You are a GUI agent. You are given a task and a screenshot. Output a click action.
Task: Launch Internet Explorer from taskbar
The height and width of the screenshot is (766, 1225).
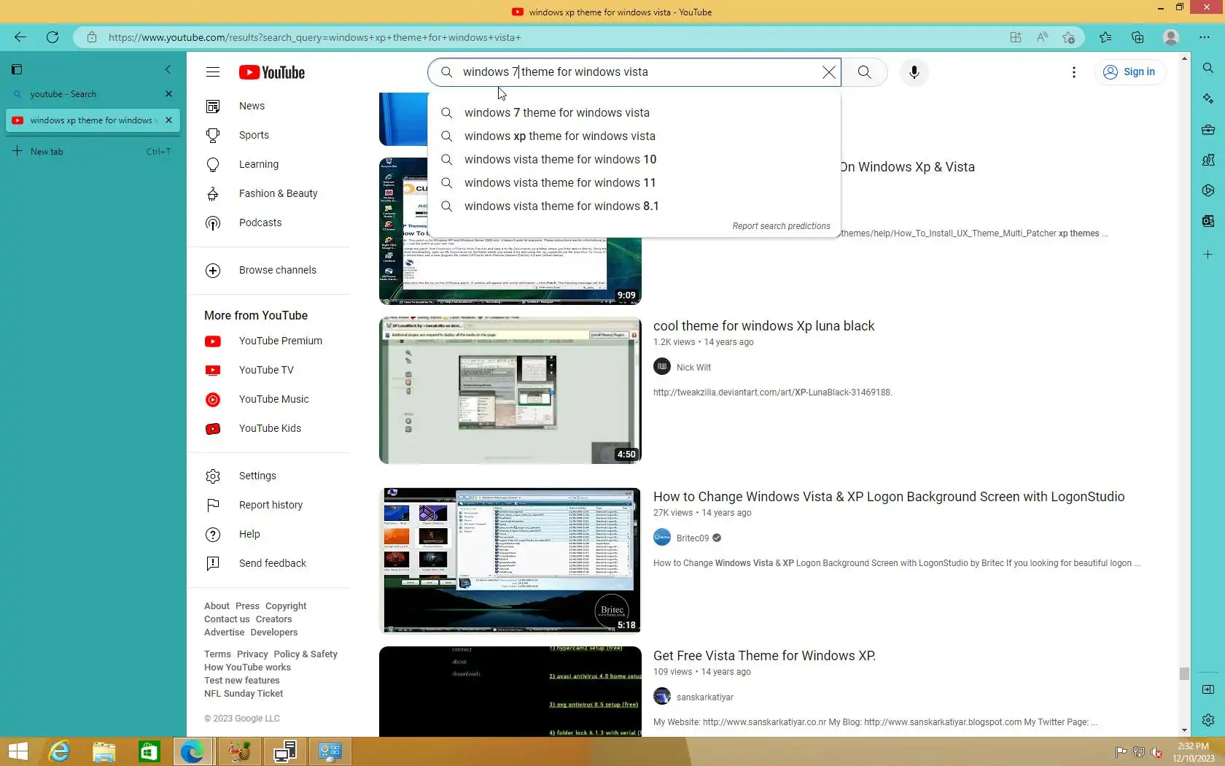tap(59, 751)
